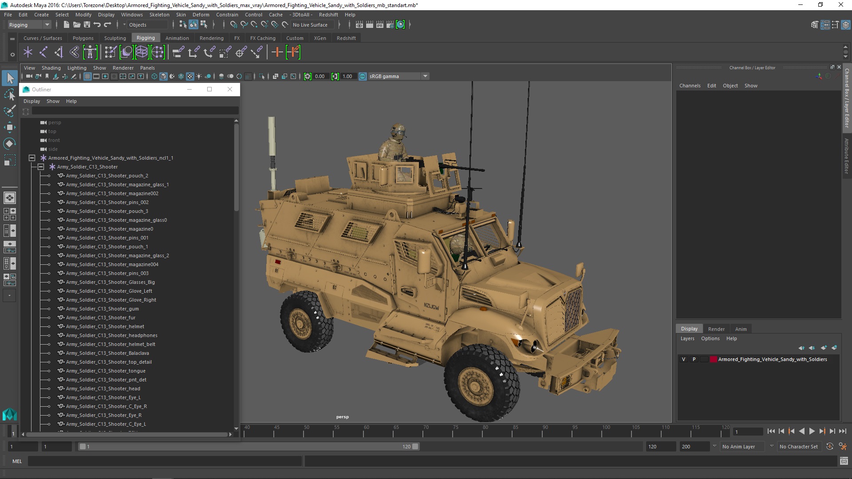Click the MEL command line input field
Image resolution: width=852 pixels, height=479 pixels.
164,461
